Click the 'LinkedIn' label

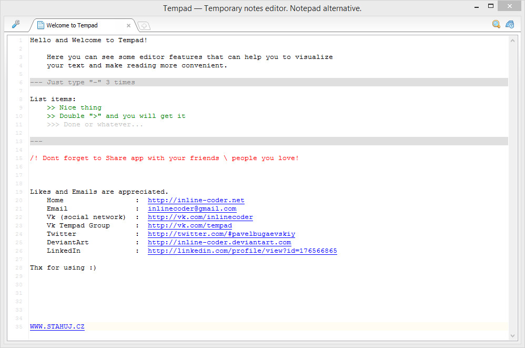[x=64, y=251]
